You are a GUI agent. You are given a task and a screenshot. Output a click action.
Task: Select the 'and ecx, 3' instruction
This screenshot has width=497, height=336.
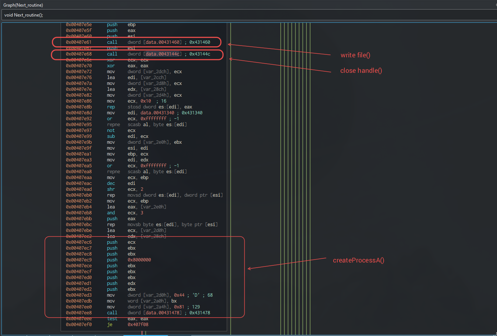125,213
